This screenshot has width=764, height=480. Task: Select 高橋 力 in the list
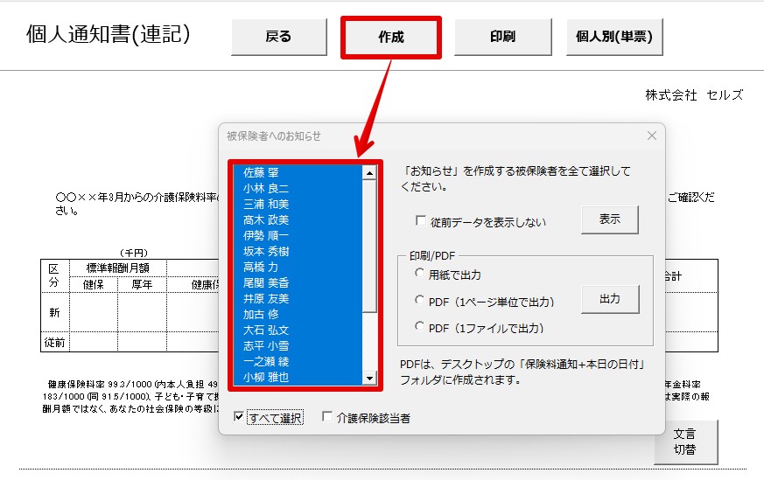coord(298,268)
